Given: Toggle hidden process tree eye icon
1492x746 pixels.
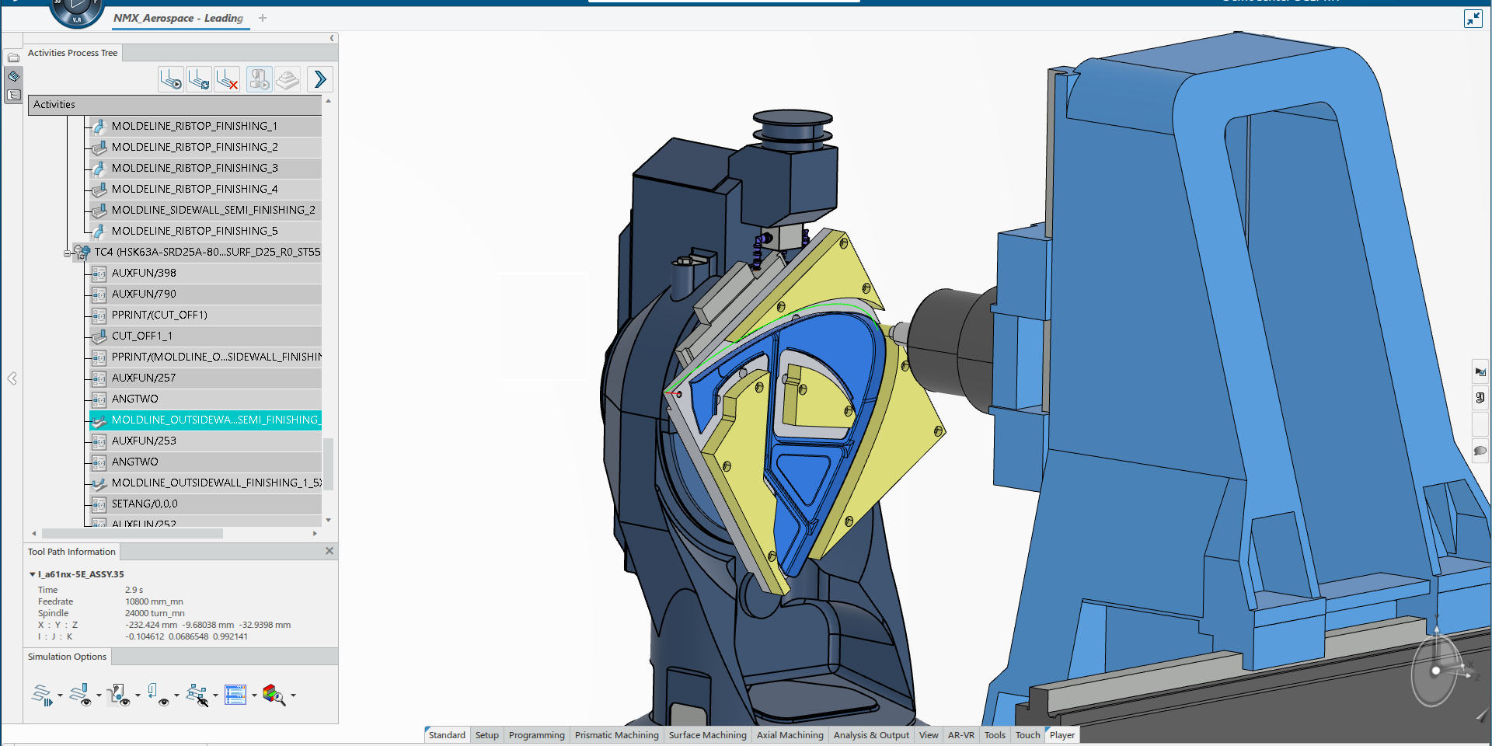Looking at the screenshot, I should coord(197,695).
